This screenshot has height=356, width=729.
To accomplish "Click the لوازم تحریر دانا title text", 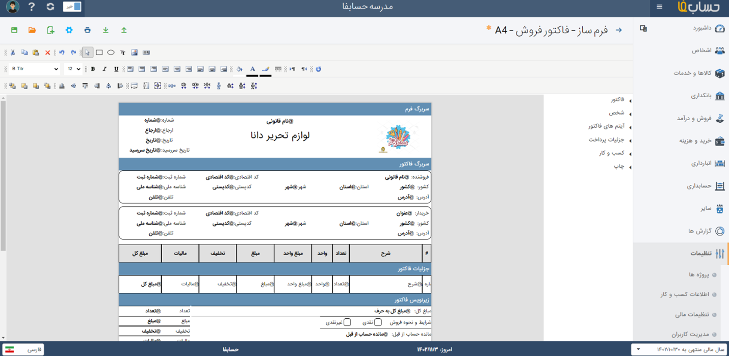I will [x=280, y=135].
